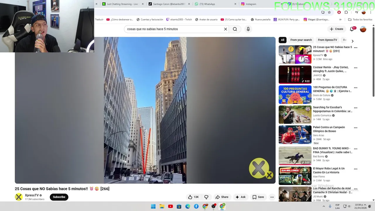Screen dimensions: 375x211
Task: Click the page vertical scrollbar thumb
Action: click(373, 62)
